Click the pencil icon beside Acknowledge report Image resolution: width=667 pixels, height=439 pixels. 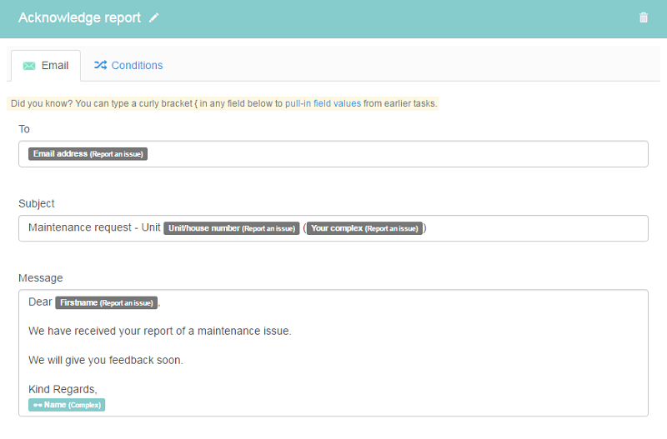[153, 18]
